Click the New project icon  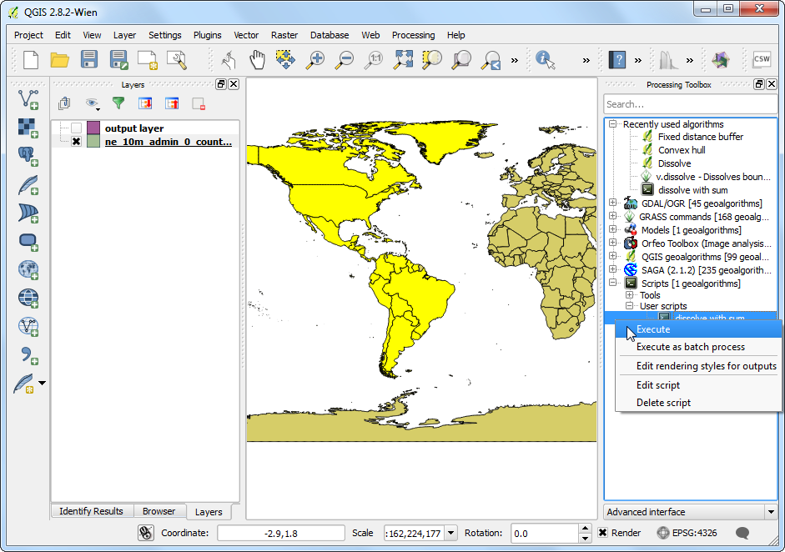tap(31, 60)
